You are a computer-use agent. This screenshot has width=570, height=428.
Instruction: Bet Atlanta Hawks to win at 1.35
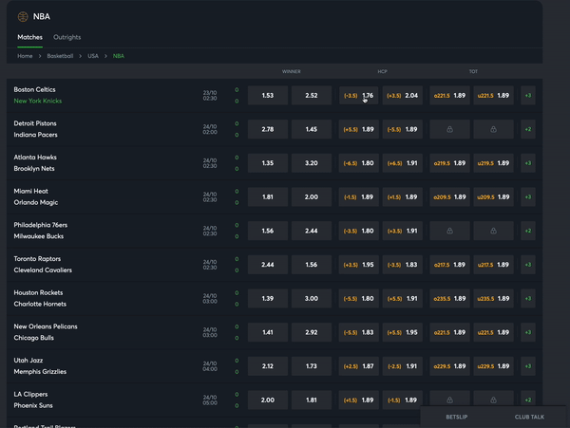tap(268, 163)
